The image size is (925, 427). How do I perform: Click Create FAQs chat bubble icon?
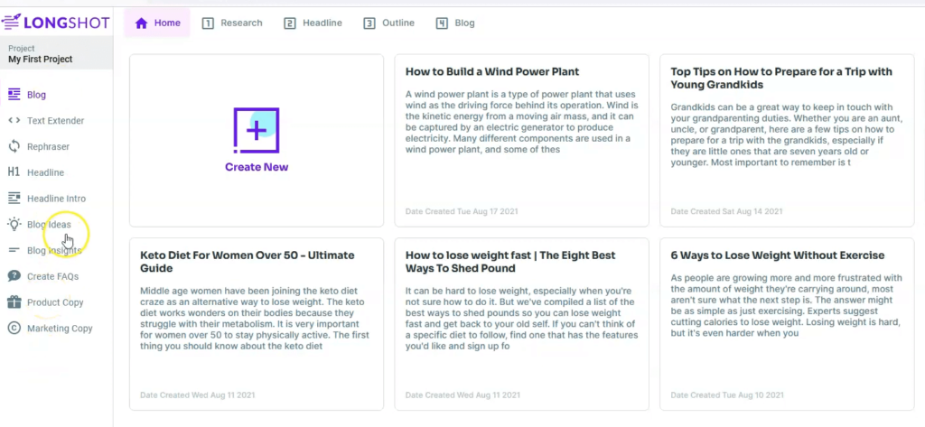(14, 276)
